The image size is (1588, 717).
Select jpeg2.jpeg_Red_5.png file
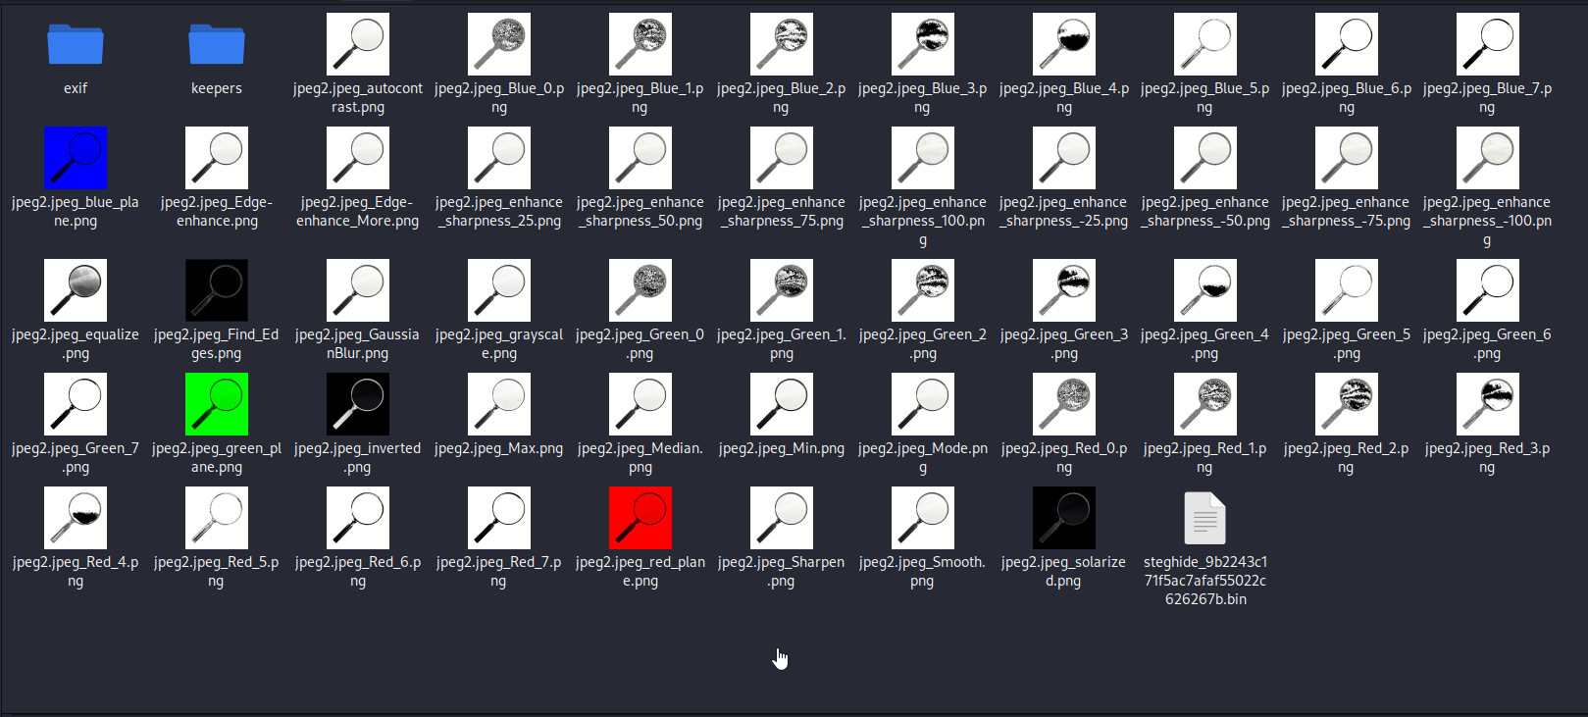point(217,518)
